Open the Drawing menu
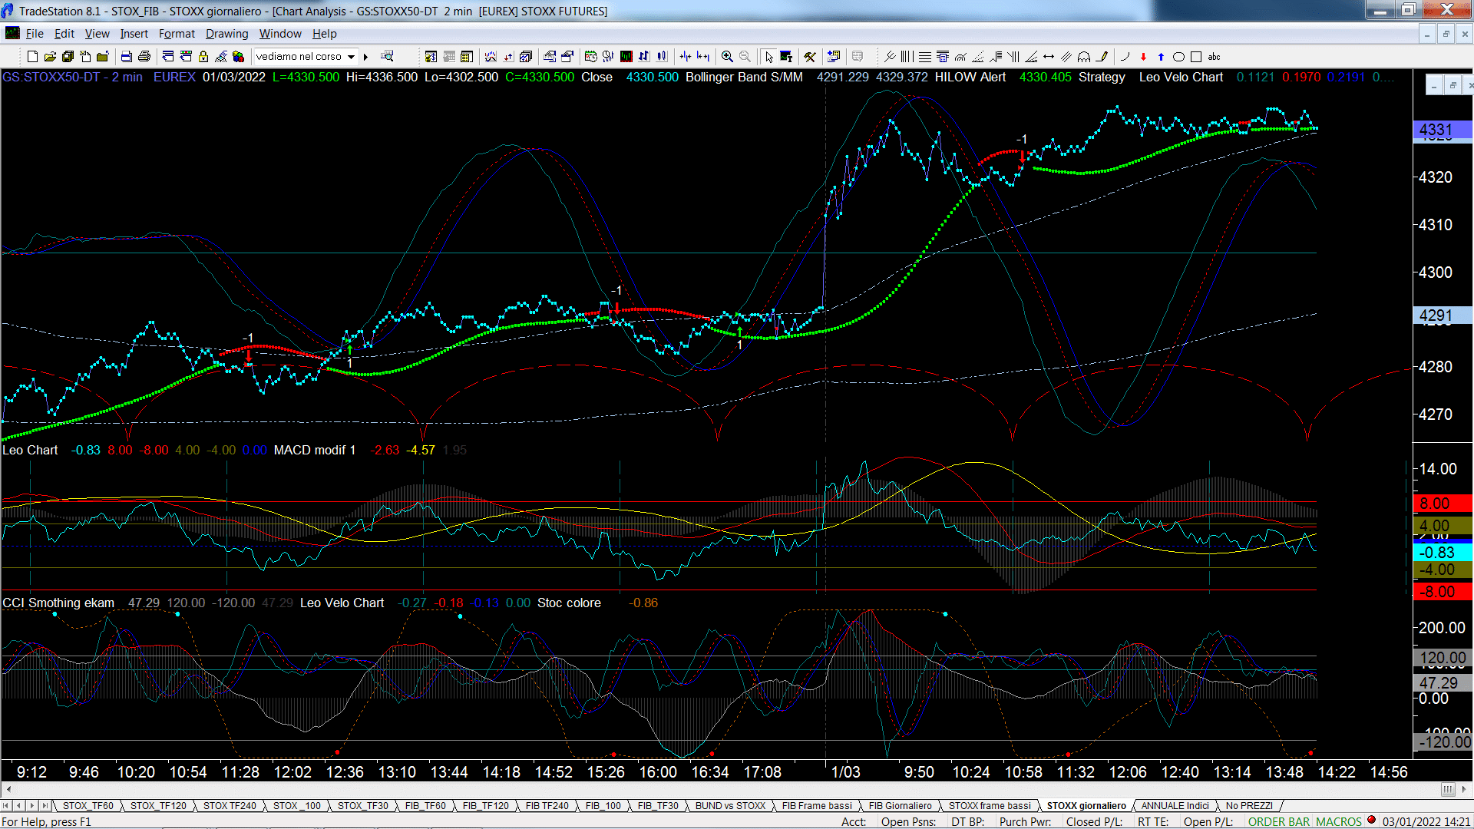The height and width of the screenshot is (829, 1474). click(x=226, y=34)
